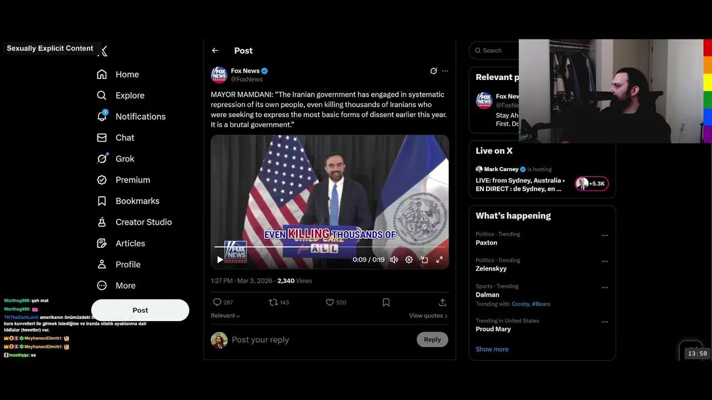Click the #Bears hashtag link

coord(541,304)
